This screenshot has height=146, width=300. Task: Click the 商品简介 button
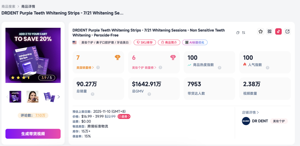pos(169,42)
